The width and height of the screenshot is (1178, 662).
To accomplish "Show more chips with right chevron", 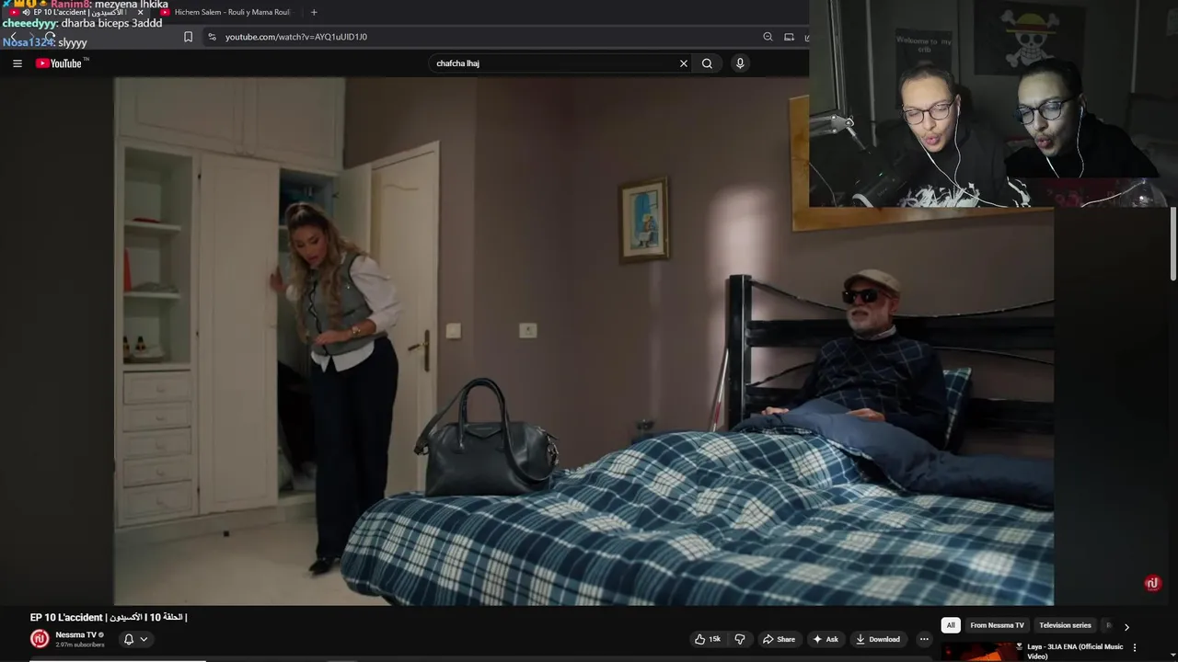I will click(x=1126, y=626).
